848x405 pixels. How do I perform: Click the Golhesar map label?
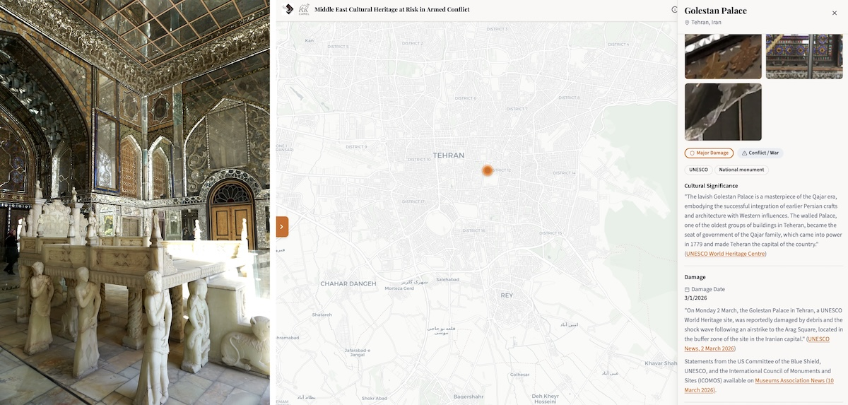[x=519, y=375]
